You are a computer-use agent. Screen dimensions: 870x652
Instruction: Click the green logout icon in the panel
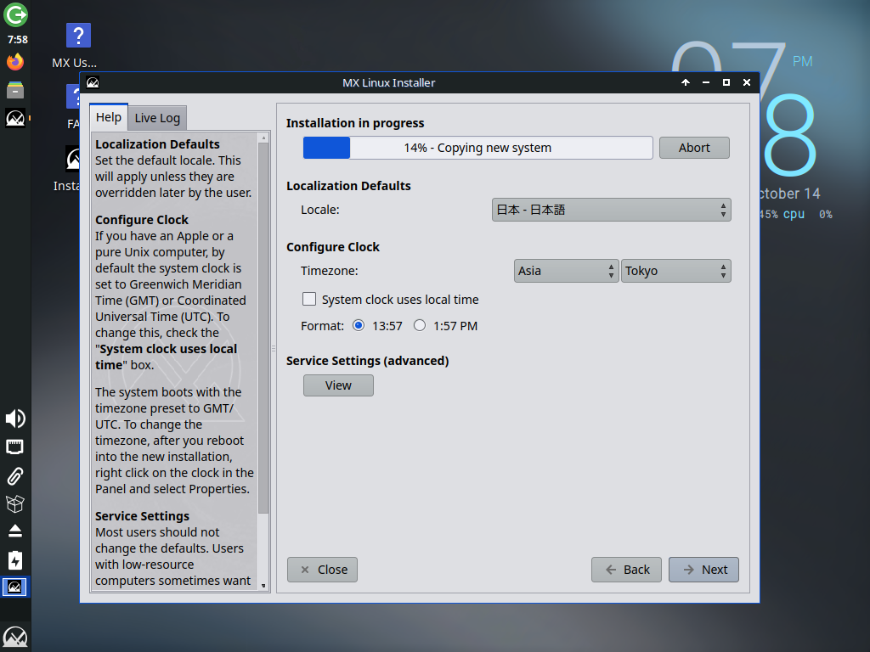point(15,14)
